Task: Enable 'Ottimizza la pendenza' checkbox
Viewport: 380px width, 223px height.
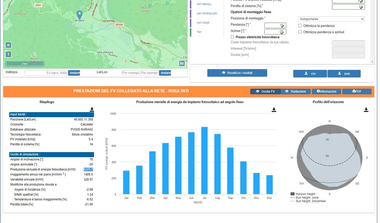Action: pyautogui.click(x=300, y=26)
